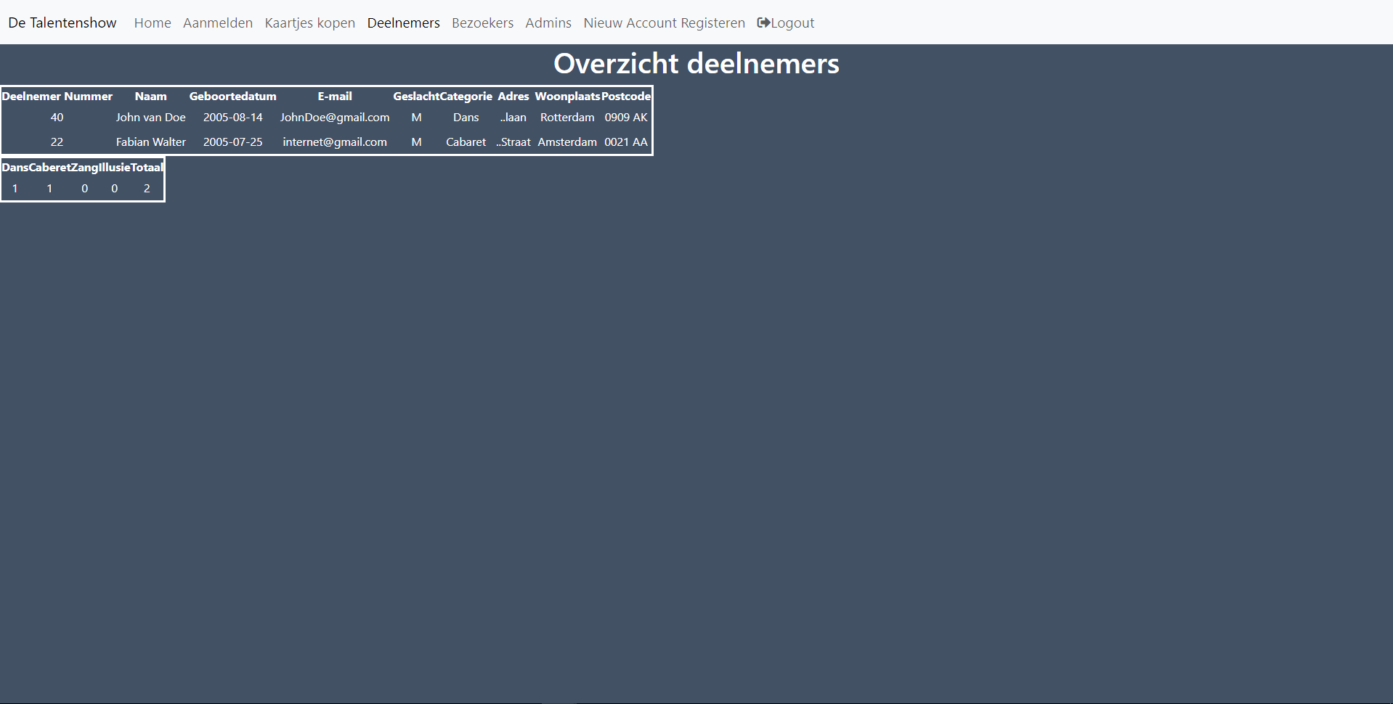
Task: Click the Geslacht column header
Action: click(x=416, y=97)
